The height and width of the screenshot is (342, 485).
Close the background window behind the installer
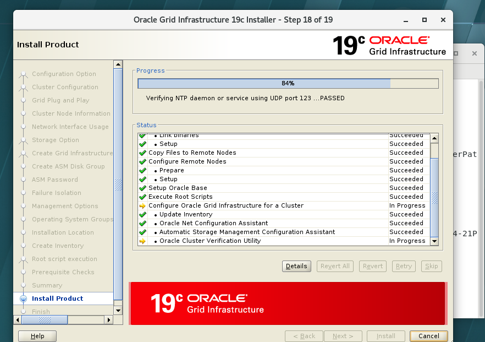point(474,53)
